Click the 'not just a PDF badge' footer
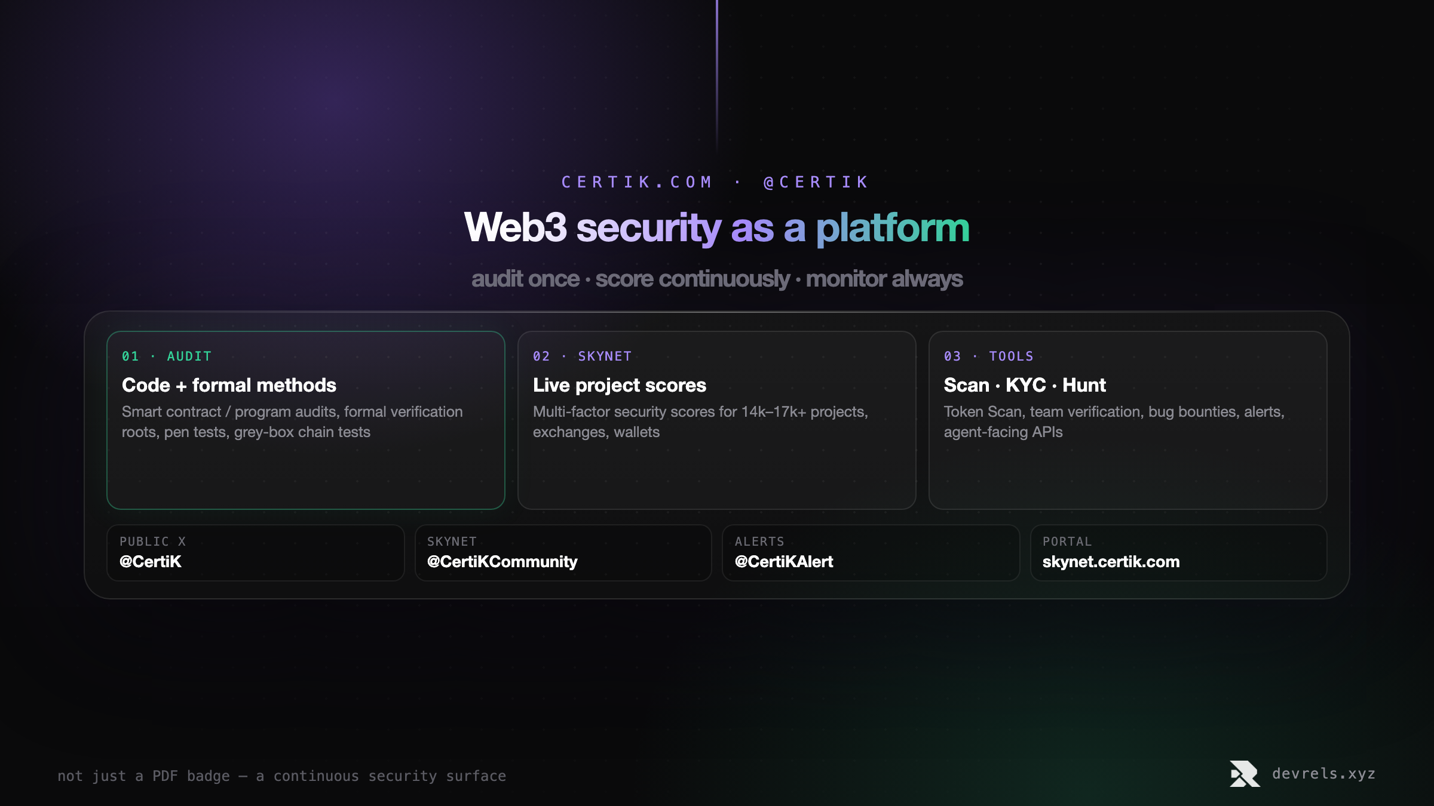The height and width of the screenshot is (806, 1434). coord(281,776)
